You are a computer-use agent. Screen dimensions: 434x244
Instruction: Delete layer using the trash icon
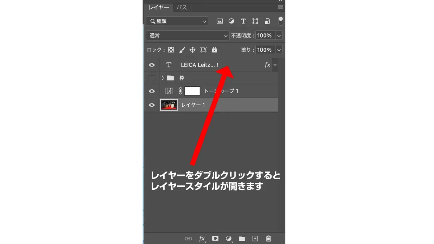268,239
